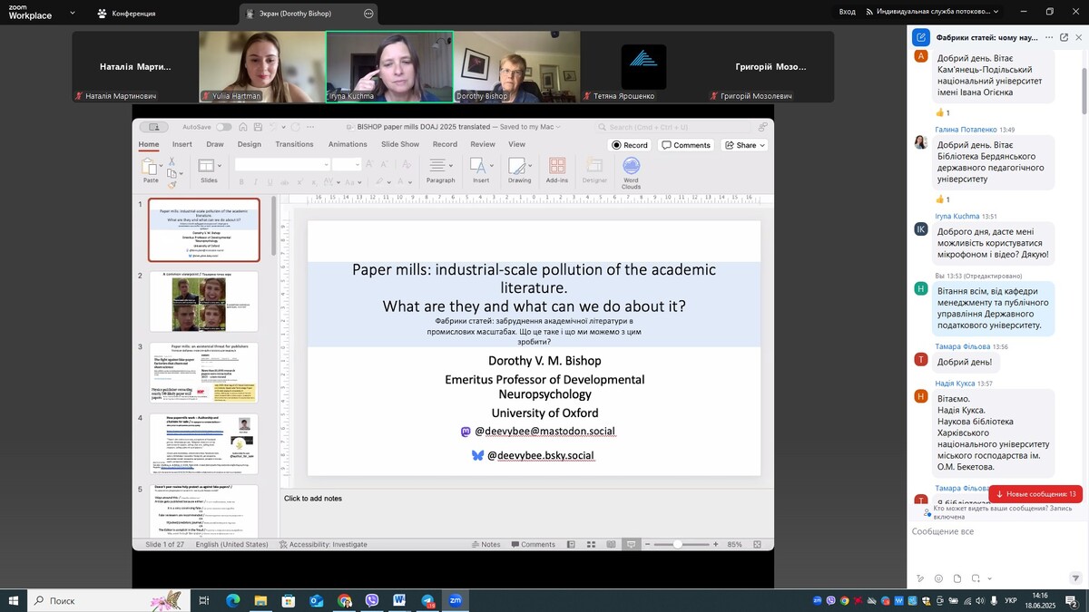Expand the Drawing dropdown arrow
Viewport: 1089px width, 612px height.
(531, 166)
